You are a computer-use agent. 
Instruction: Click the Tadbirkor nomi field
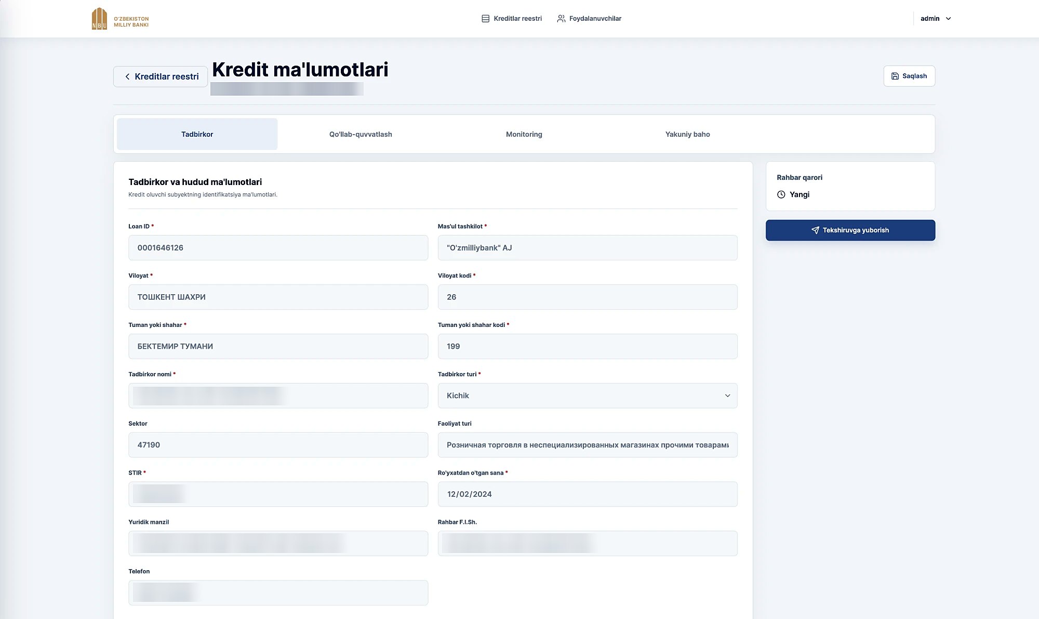pos(278,396)
